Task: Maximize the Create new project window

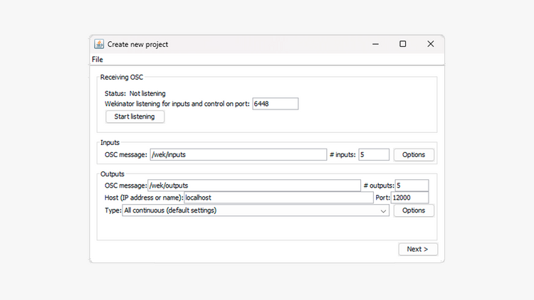Action: click(x=403, y=44)
